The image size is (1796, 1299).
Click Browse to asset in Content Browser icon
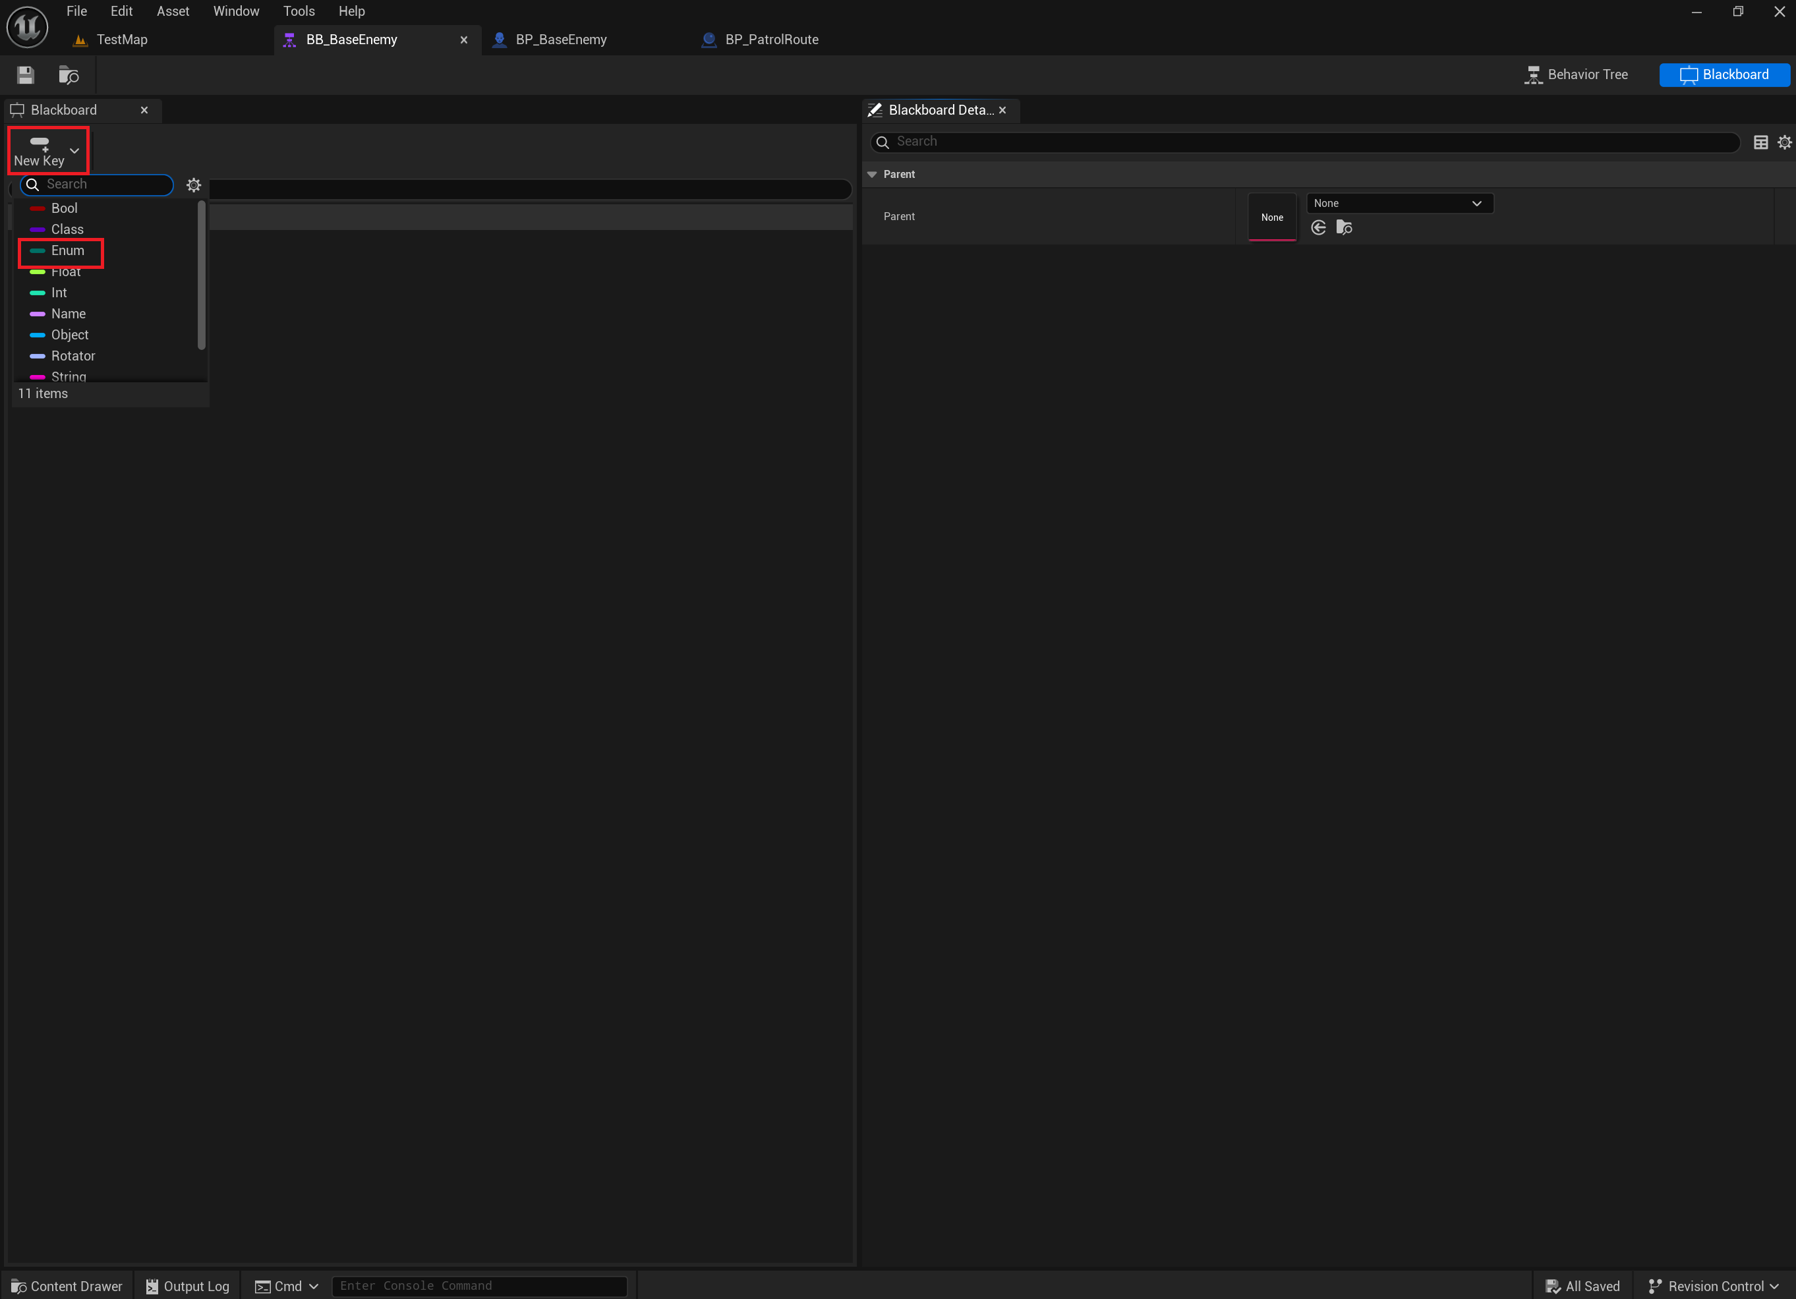69,75
